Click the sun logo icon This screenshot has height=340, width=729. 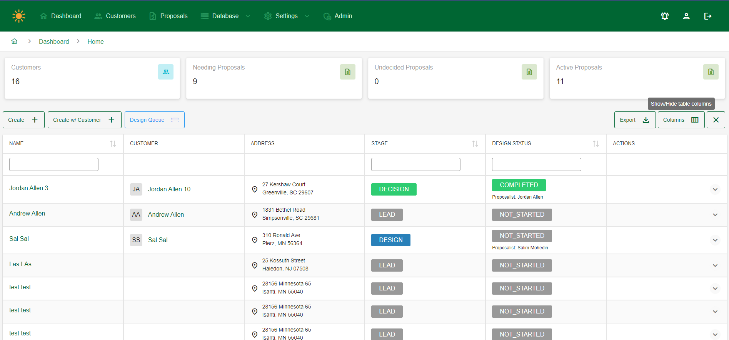[18, 16]
